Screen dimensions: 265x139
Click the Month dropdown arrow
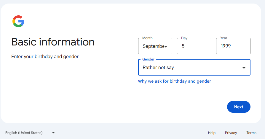click(166, 46)
